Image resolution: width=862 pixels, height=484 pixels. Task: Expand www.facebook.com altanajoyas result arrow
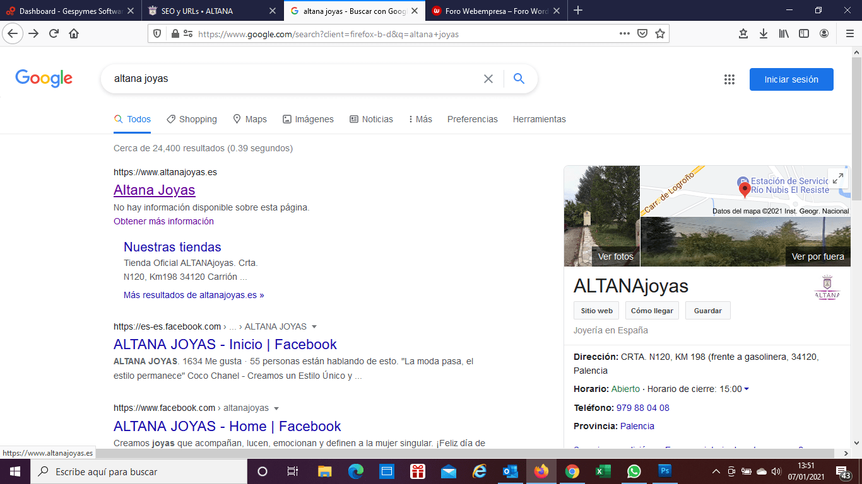(x=276, y=408)
